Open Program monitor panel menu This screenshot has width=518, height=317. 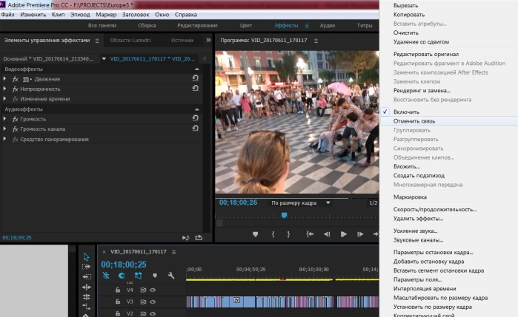(x=316, y=41)
